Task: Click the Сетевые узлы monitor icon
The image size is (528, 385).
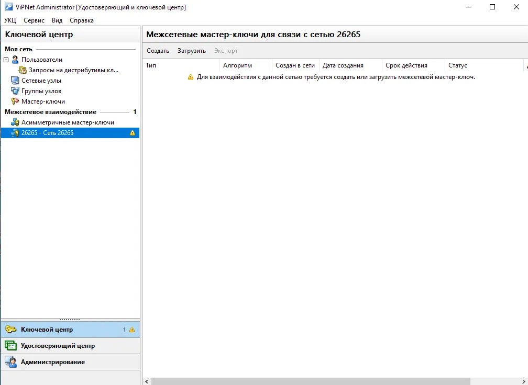Action: tap(15, 81)
